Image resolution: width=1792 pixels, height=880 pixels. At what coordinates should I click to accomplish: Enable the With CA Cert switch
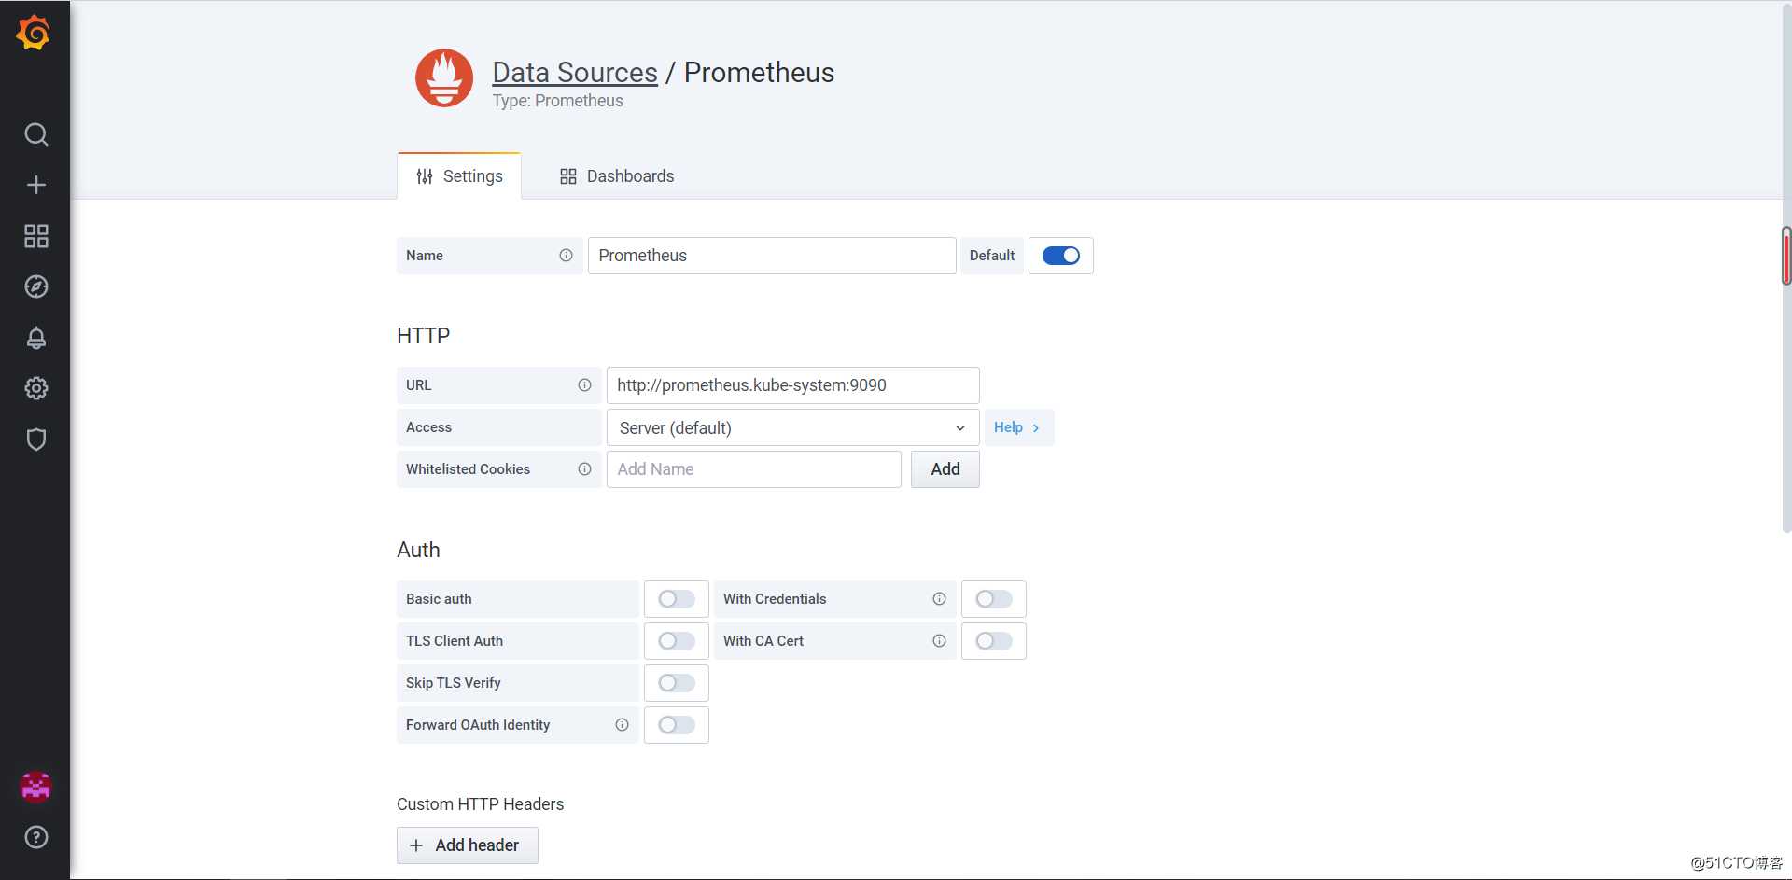(x=994, y=641)
